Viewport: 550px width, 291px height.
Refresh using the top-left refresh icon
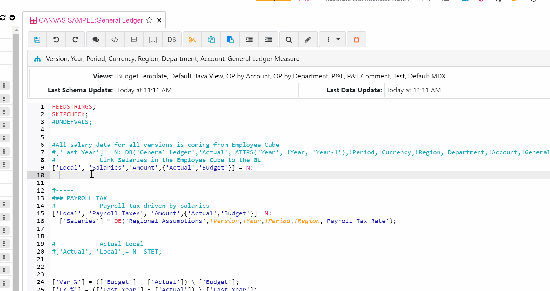pyautogui.click(x=3, y=17)
